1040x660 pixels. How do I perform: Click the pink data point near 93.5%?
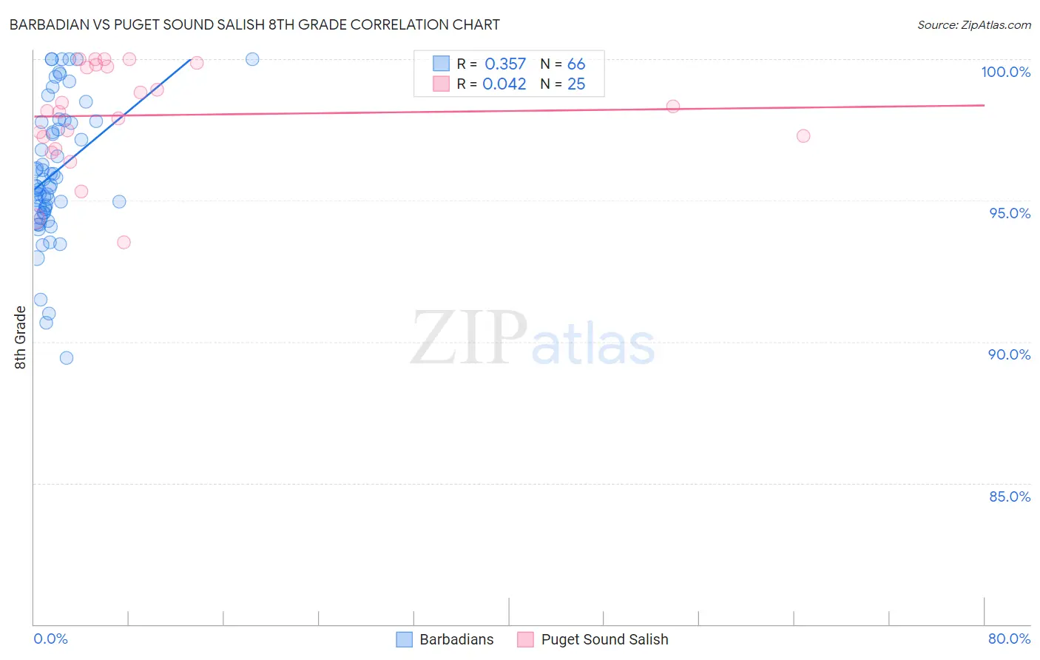click(124, 242)
